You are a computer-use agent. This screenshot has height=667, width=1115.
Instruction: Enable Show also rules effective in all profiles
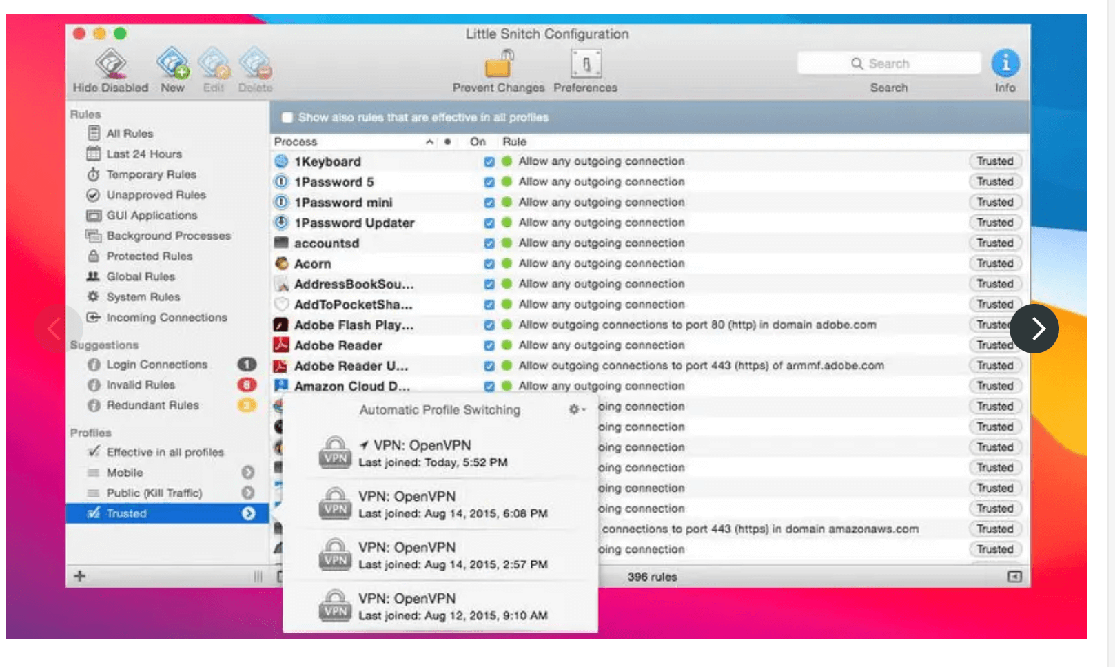(x=287, y=117)
